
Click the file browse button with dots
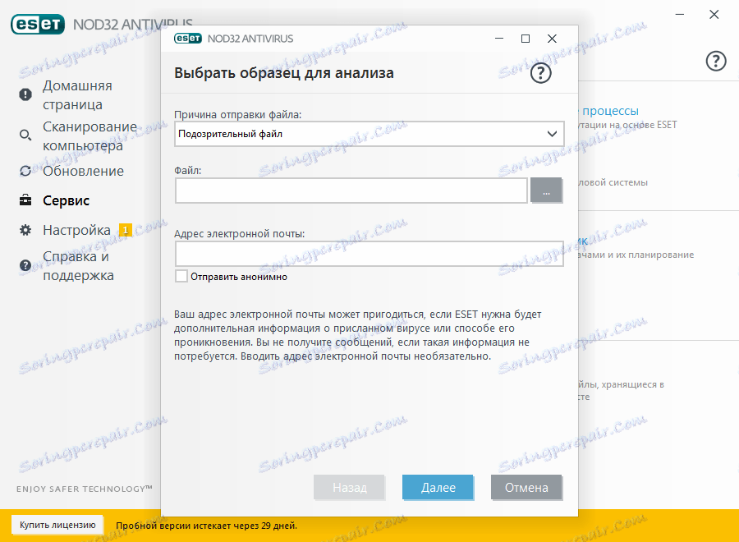coord(546,191)
